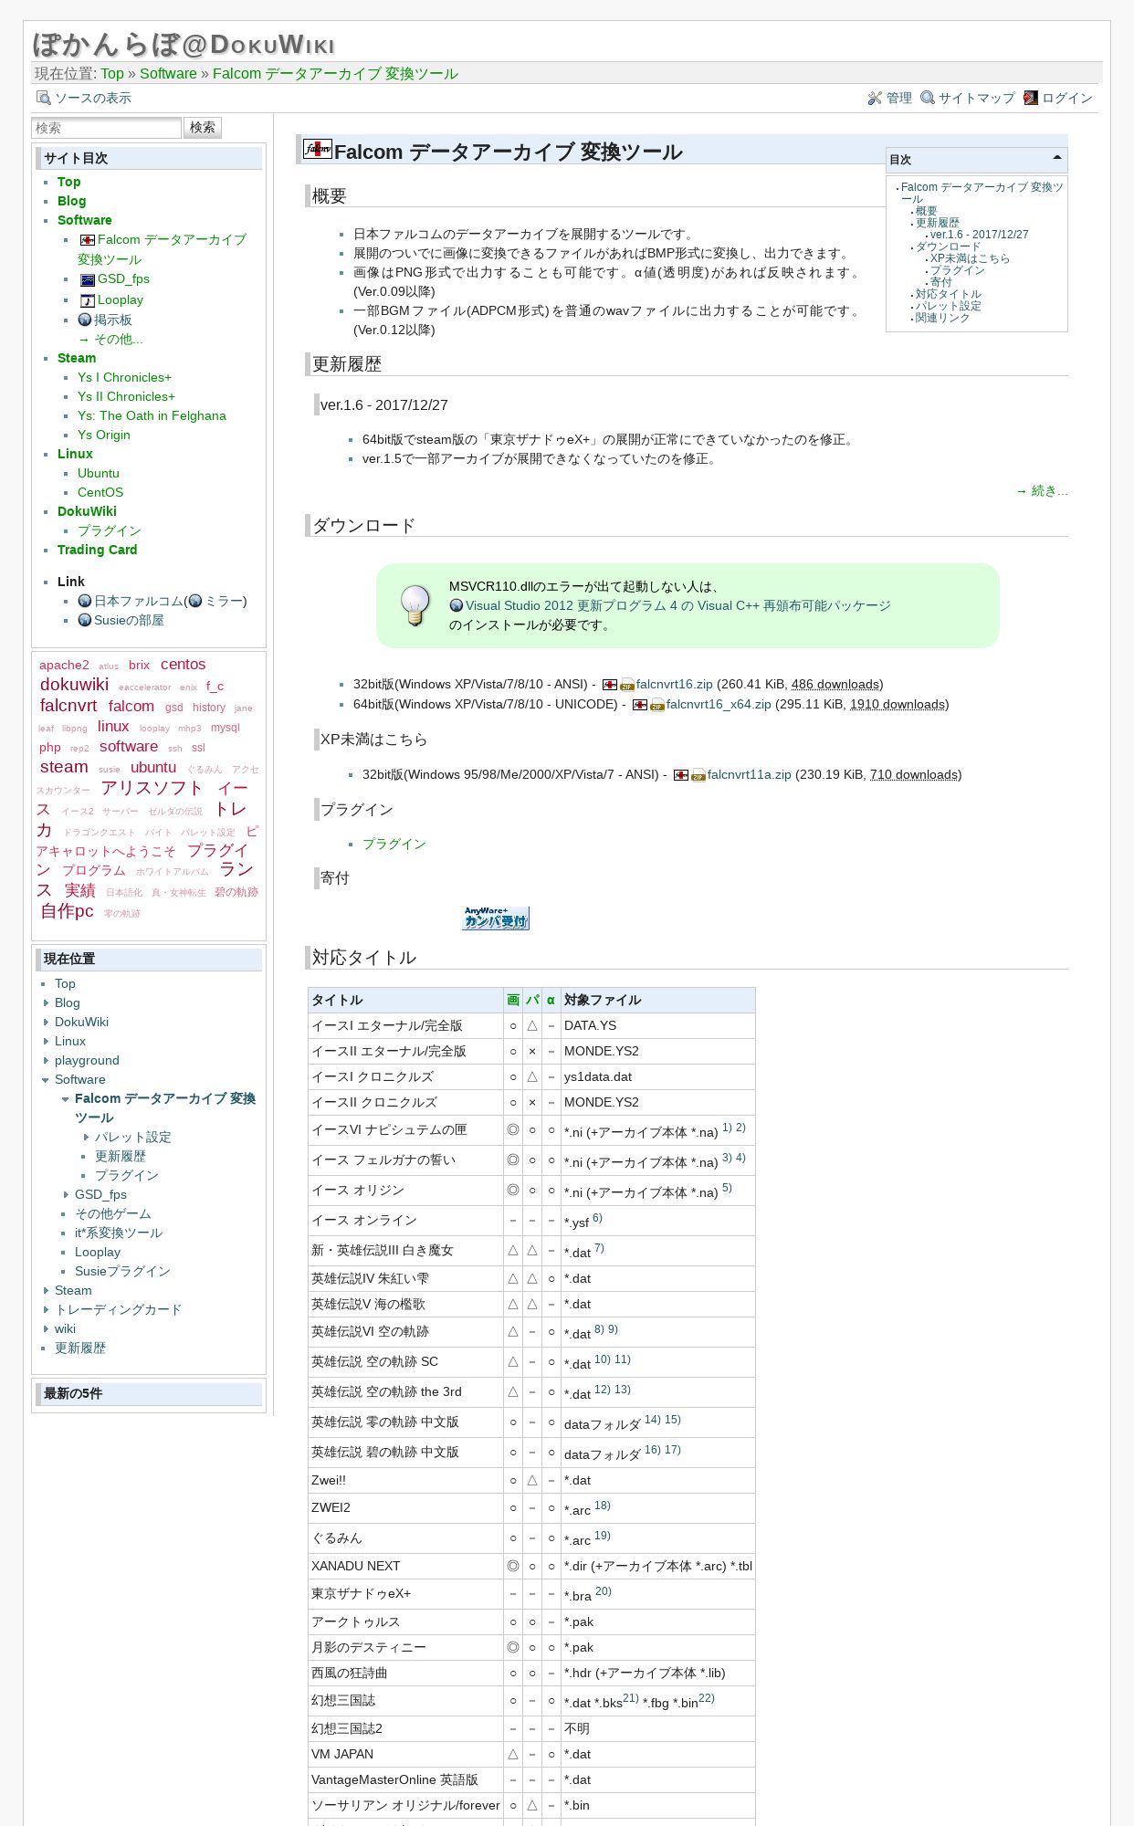Click GSD_fps icon in site index

point(88,279)
